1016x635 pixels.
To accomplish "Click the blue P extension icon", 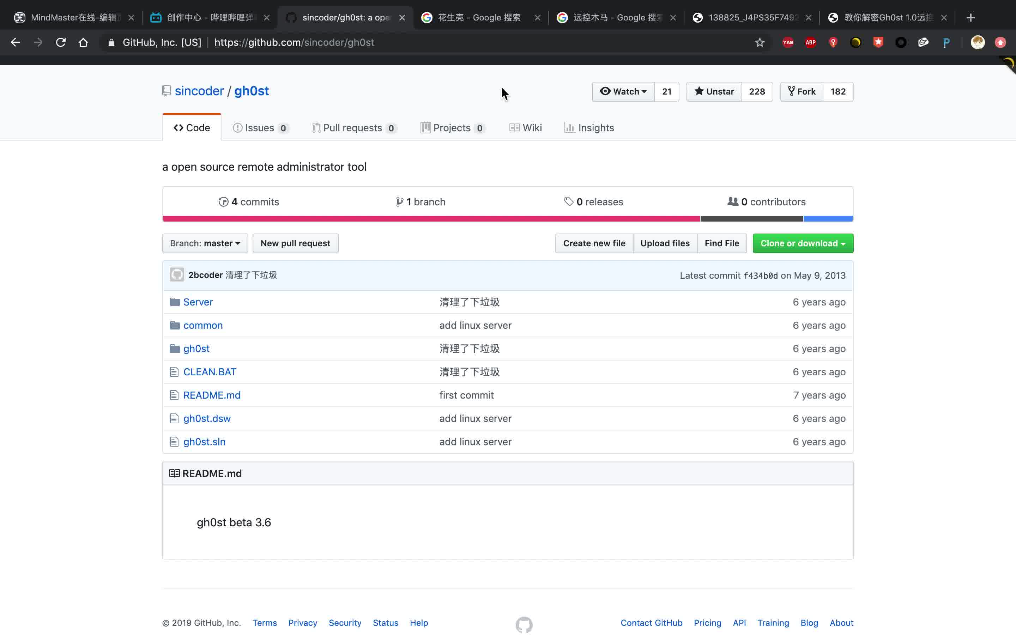I will pyautogui.click(x=946, y=42).
